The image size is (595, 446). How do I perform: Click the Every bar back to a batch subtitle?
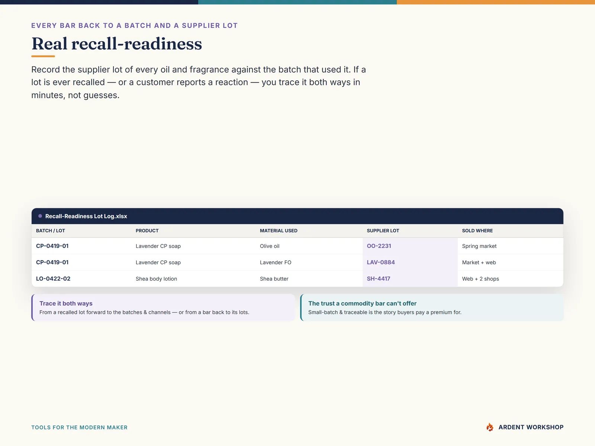[134, 26]
